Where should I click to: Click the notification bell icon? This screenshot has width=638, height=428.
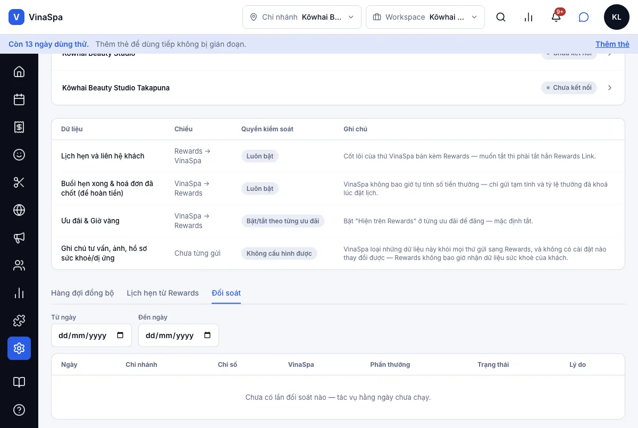556,17
